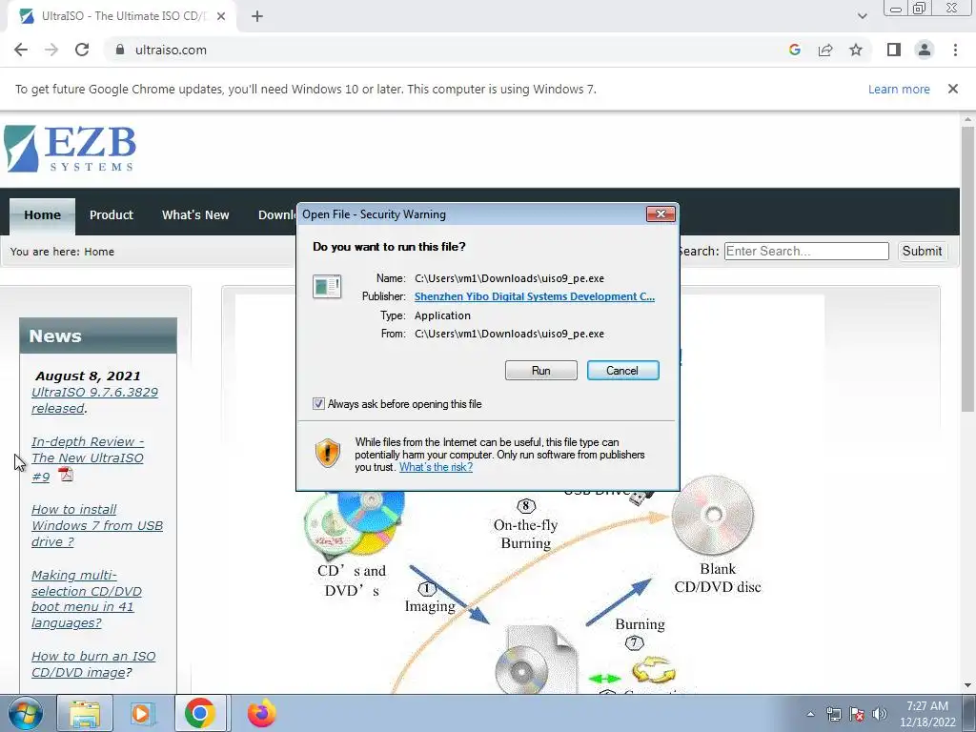Click the Blank CD/DVD disc image
This screenshot has height=732, width=976.
713,516
